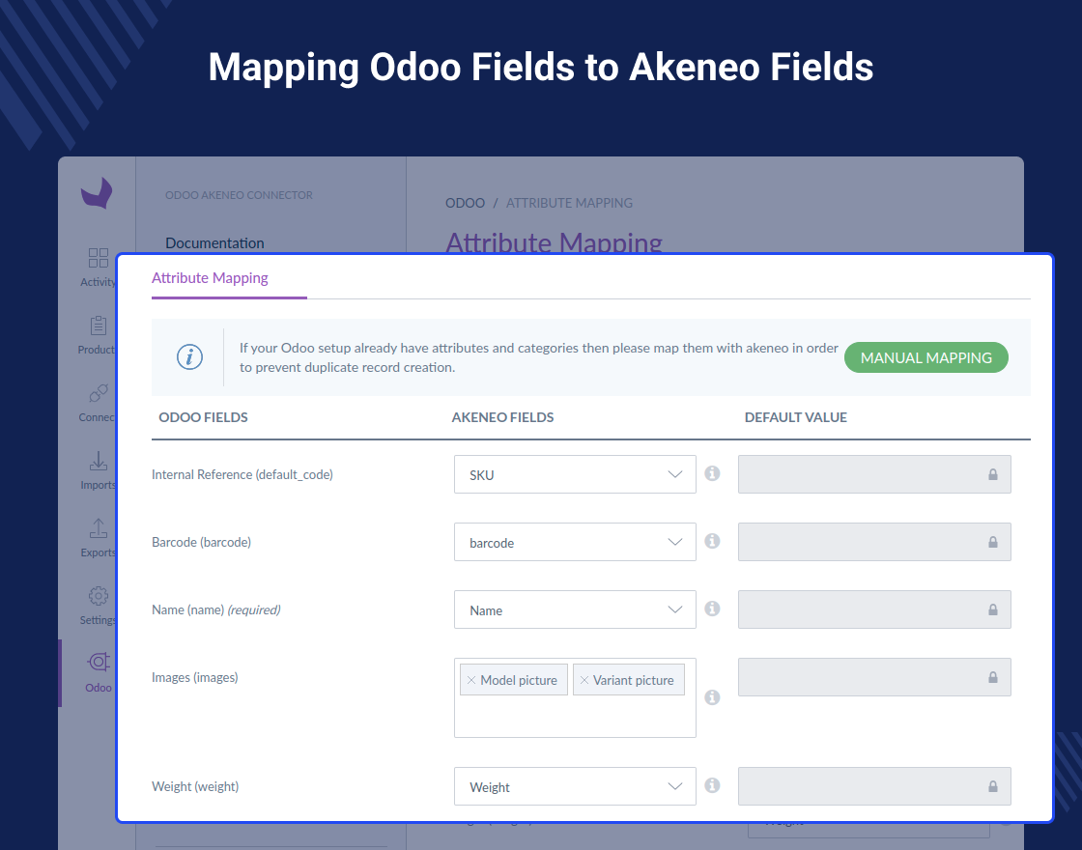Click the AKENEO FIELDS column header
The width and height of the screenshot is (1082, 850).
click(x=502, y=416)
